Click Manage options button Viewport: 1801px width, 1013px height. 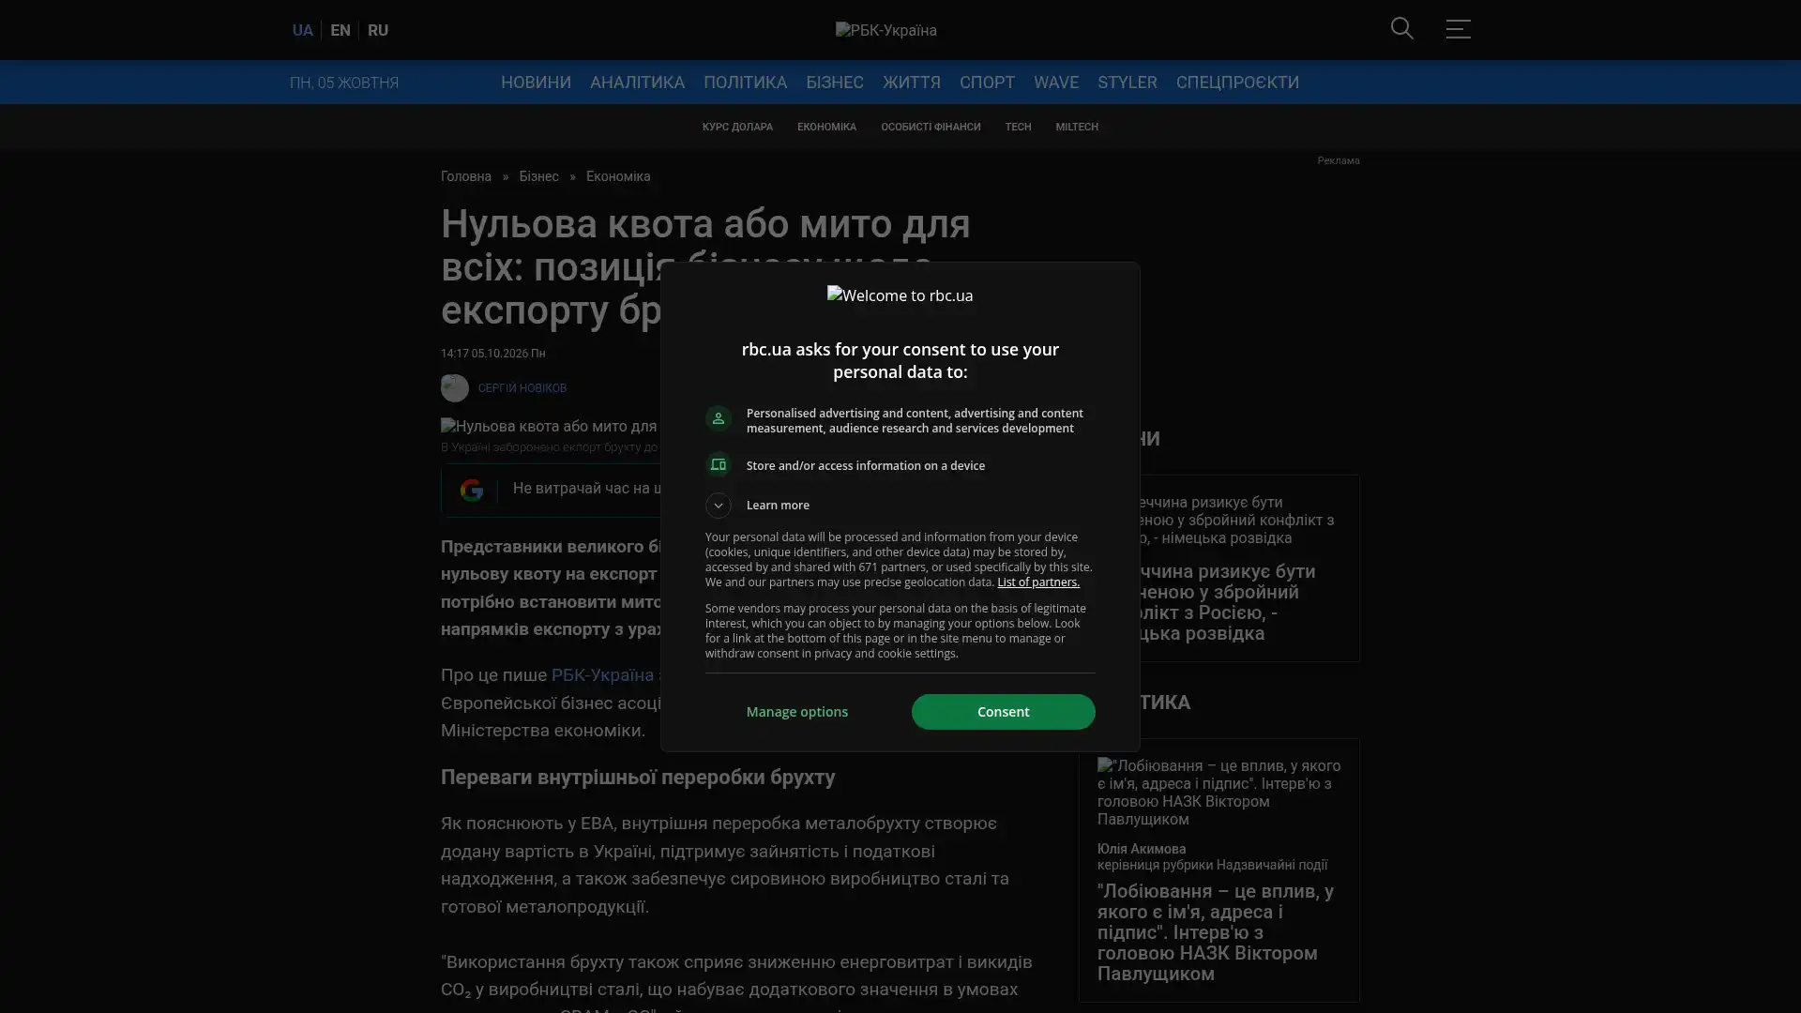[x=797, y=712]
